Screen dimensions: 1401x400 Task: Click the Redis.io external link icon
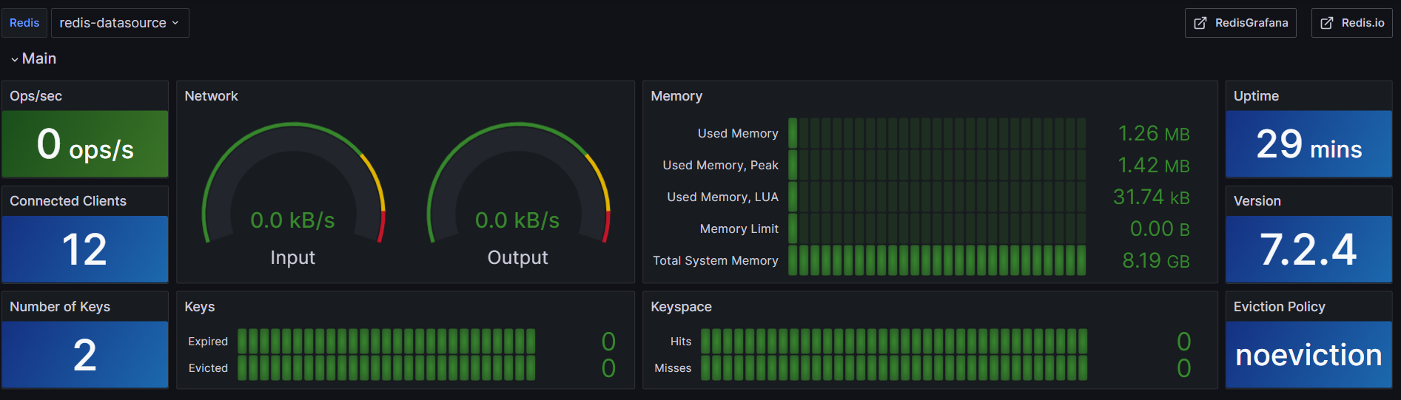pos(1327,23)
